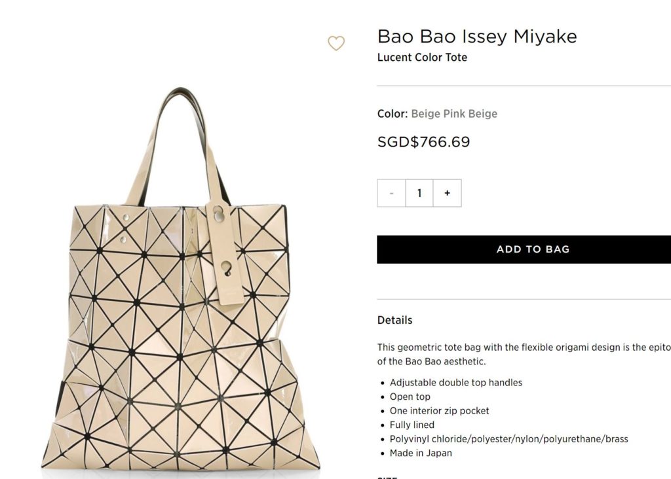This screenshot has height=479, width=671.
Task: Click the Polyvinyl chloride materials line
Action: (508, 439)
